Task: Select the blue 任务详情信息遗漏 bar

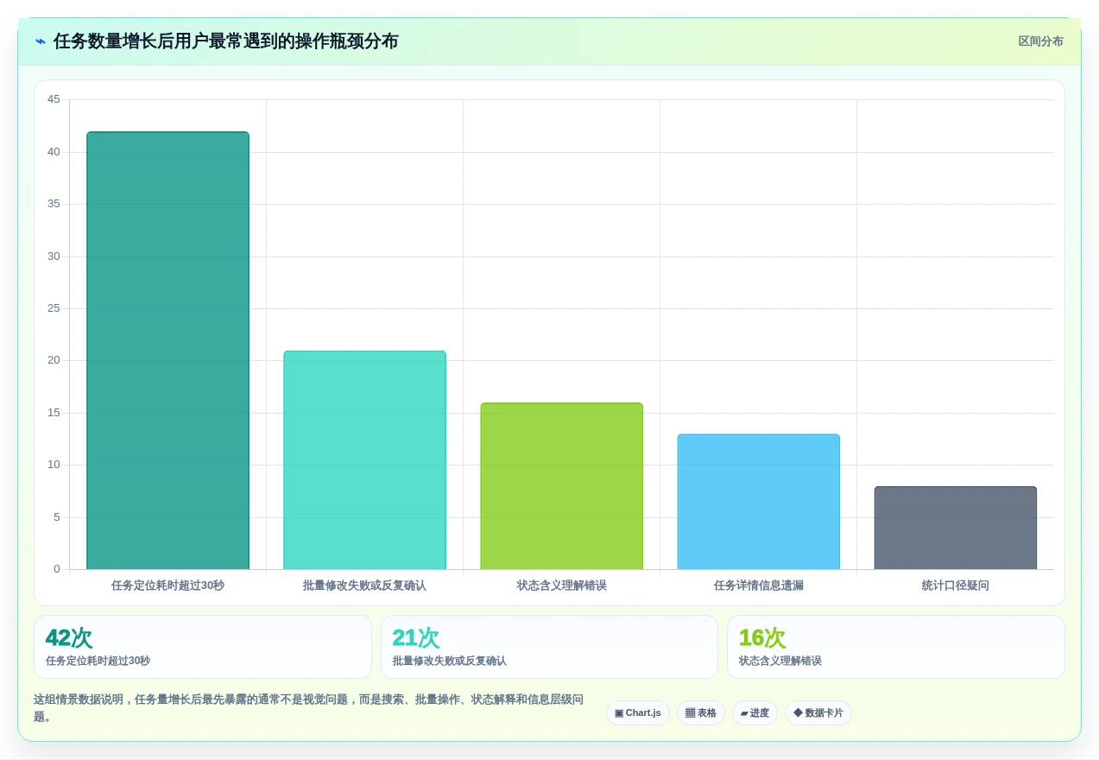Action: pyautogui.click(x=758, y=502)
